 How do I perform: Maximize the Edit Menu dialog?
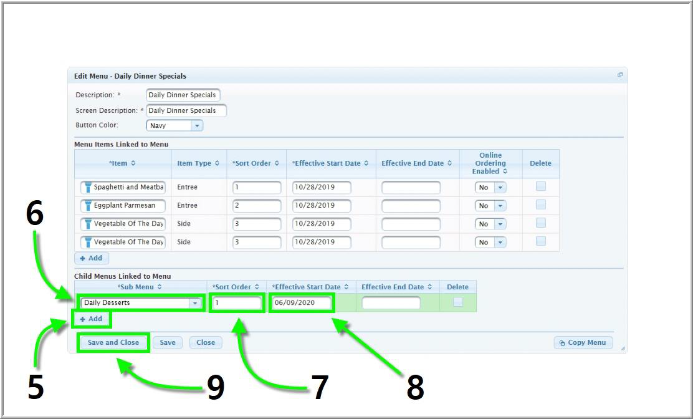coord(619,75)
